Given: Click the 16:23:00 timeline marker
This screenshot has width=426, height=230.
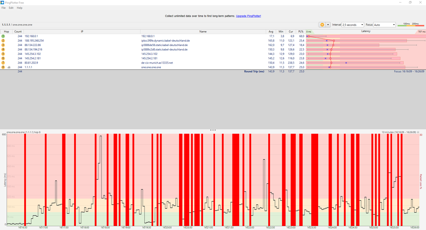Looking at the screenshot, I should pos(290,227).
